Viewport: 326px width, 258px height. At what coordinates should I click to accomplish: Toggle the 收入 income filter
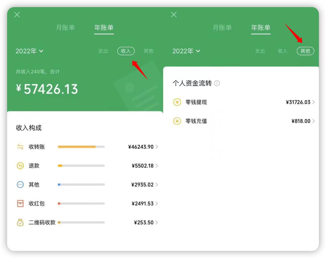(126, 51)
